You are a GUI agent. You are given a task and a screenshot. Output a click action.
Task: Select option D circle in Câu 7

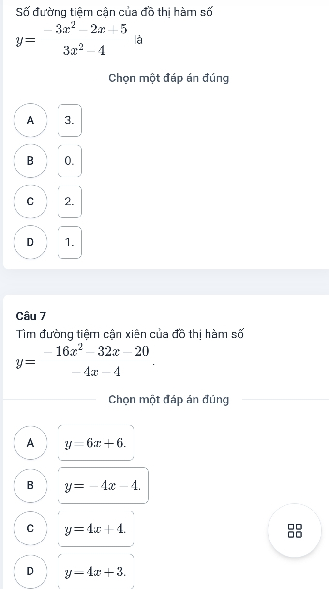[30, 572]
